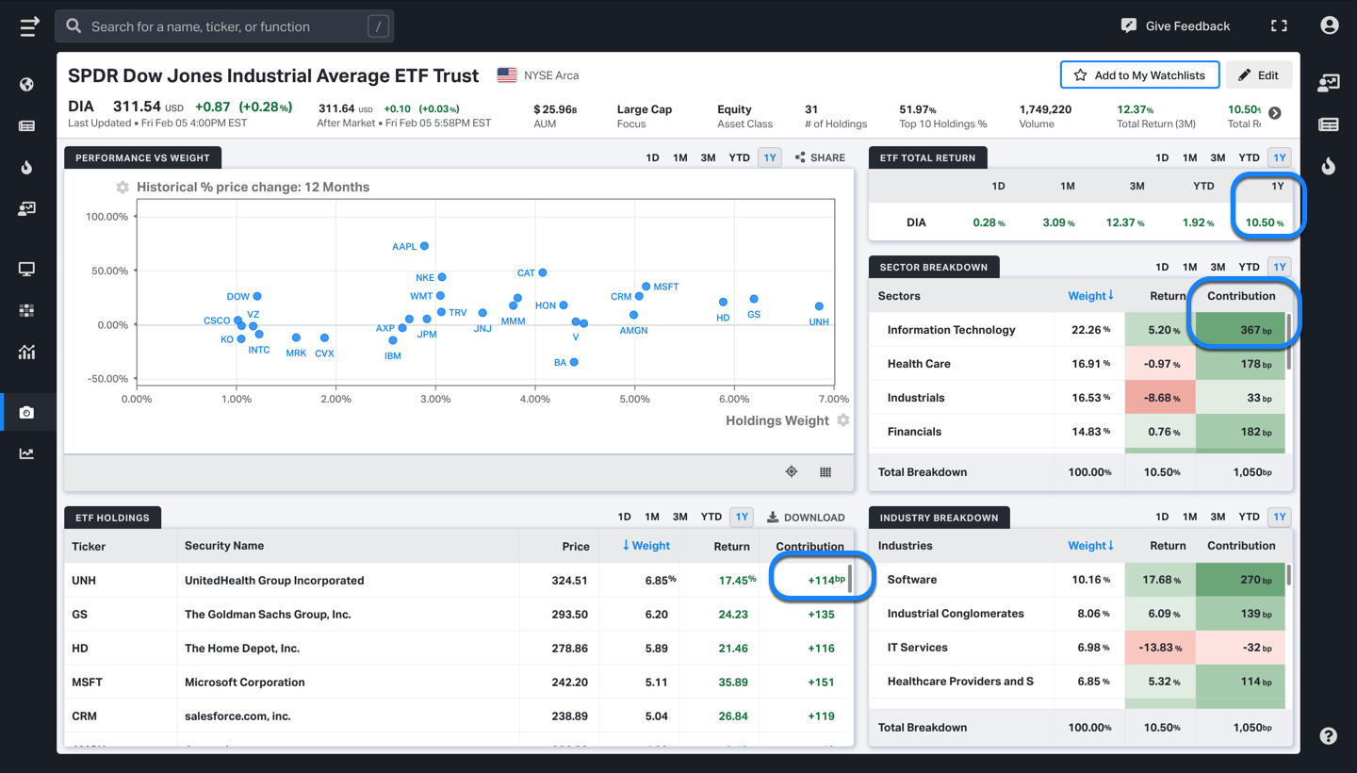Click the flame icon in right sidebar
This screenshot has width=1357, height=773.
(1329, 166)
